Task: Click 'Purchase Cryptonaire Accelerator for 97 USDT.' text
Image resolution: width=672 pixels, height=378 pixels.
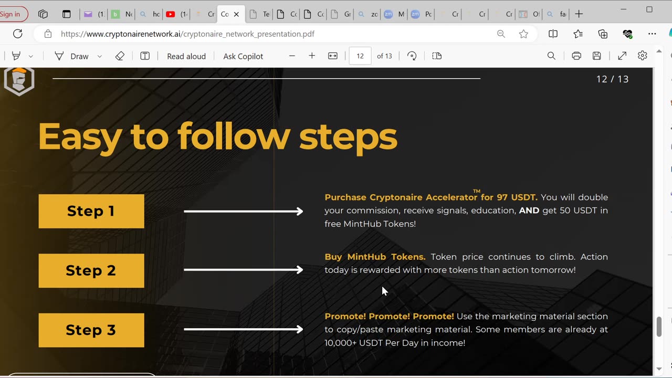Action: 431,197
